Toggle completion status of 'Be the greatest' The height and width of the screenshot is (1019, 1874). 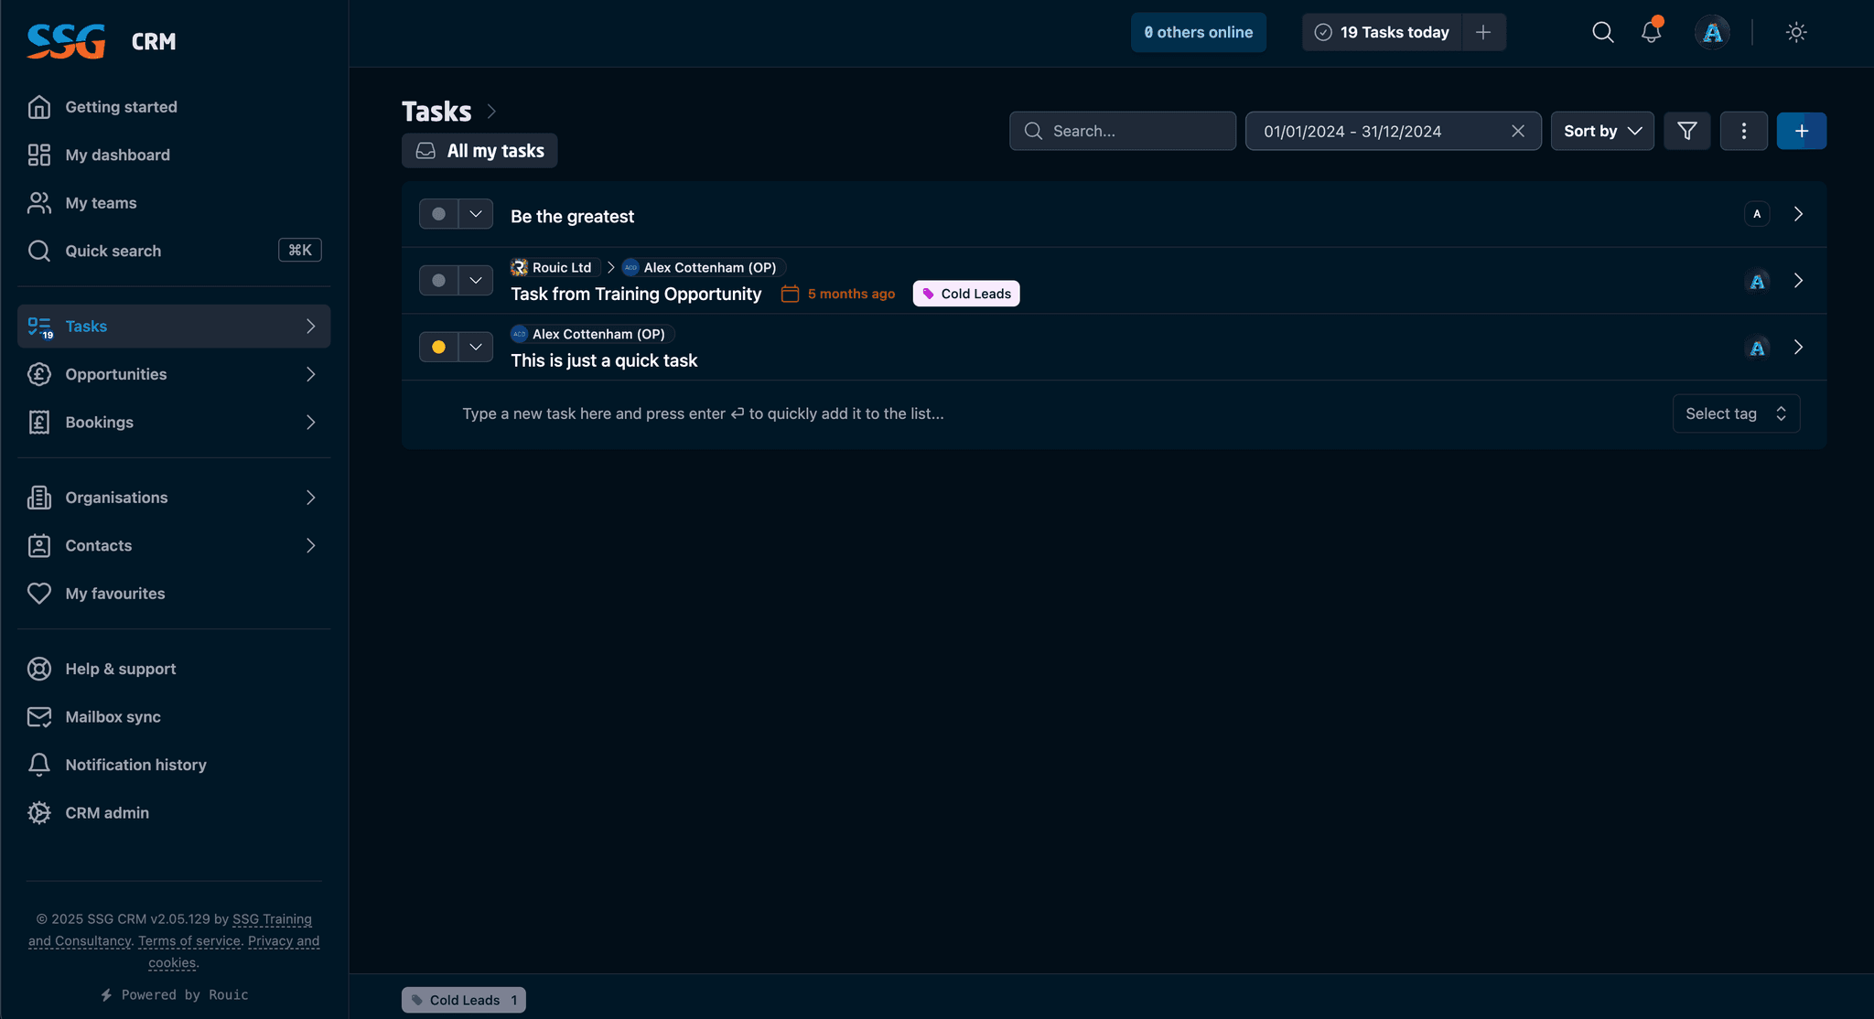pyautogui.click(x=438, y=213)
